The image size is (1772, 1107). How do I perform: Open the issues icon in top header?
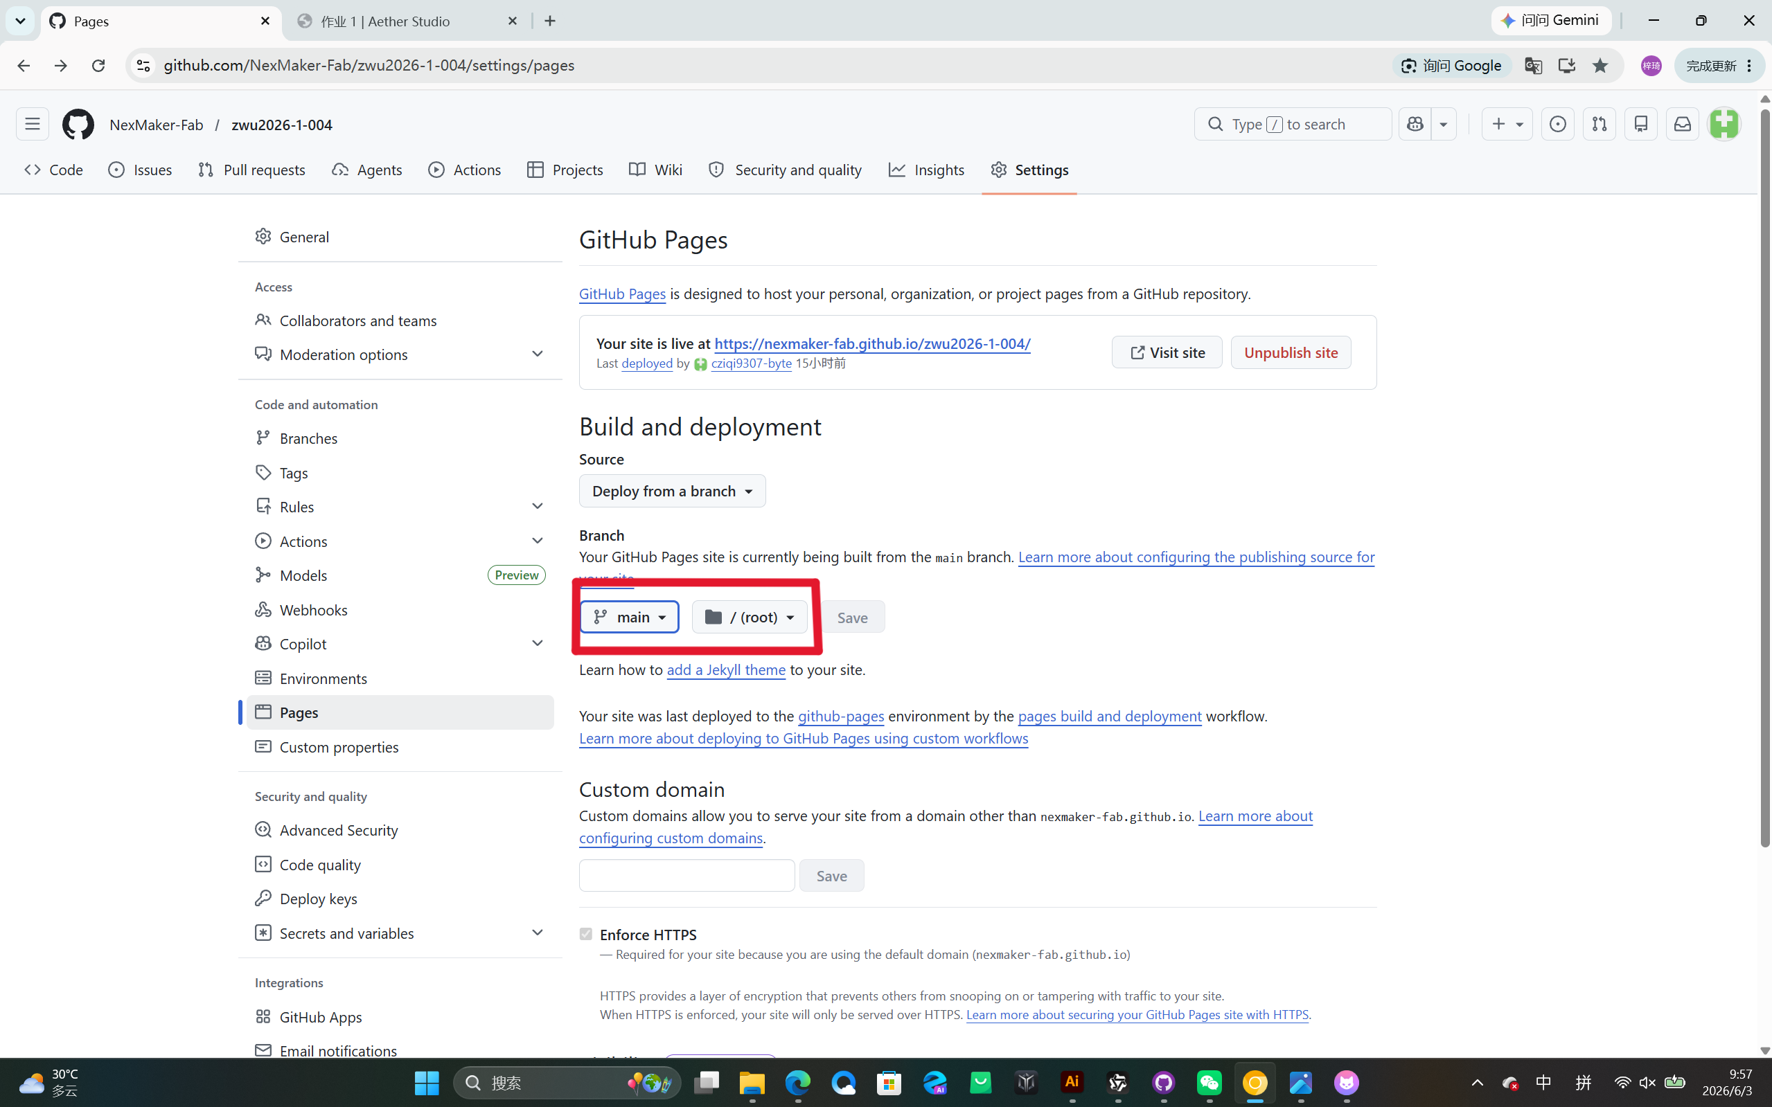(1557, 124)
